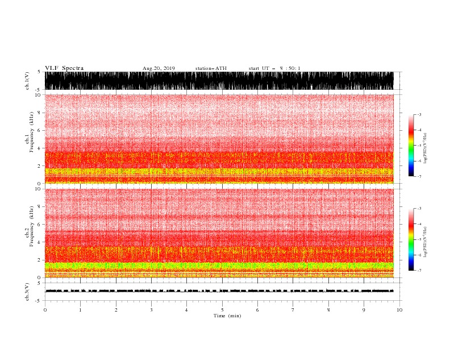Select the upper "log(PSD)(V²/Hz)" color bar label
Screen dimensions: 450x348
425,148
